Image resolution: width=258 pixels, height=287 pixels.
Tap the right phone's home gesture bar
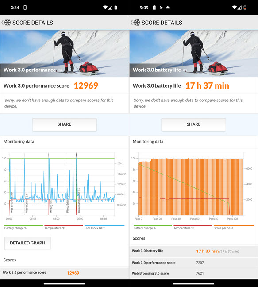[x=193, y=284]
